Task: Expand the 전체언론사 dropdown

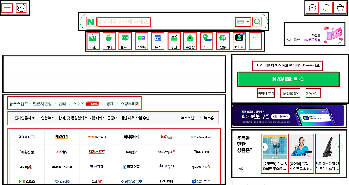Action: tap(25, 118)
